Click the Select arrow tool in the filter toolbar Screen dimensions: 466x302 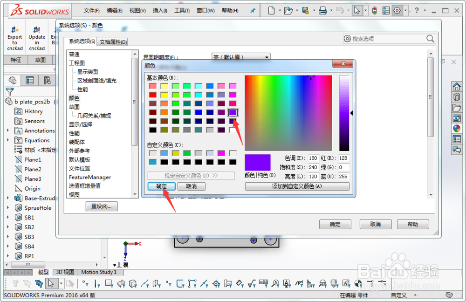pos(51,283)
